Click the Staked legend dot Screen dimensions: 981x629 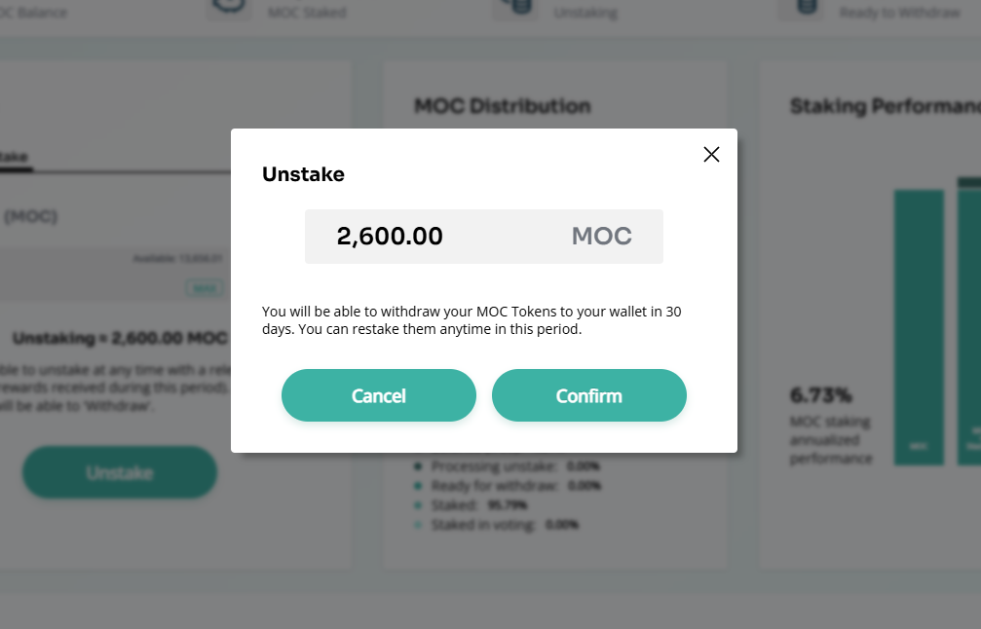[418, 505]
